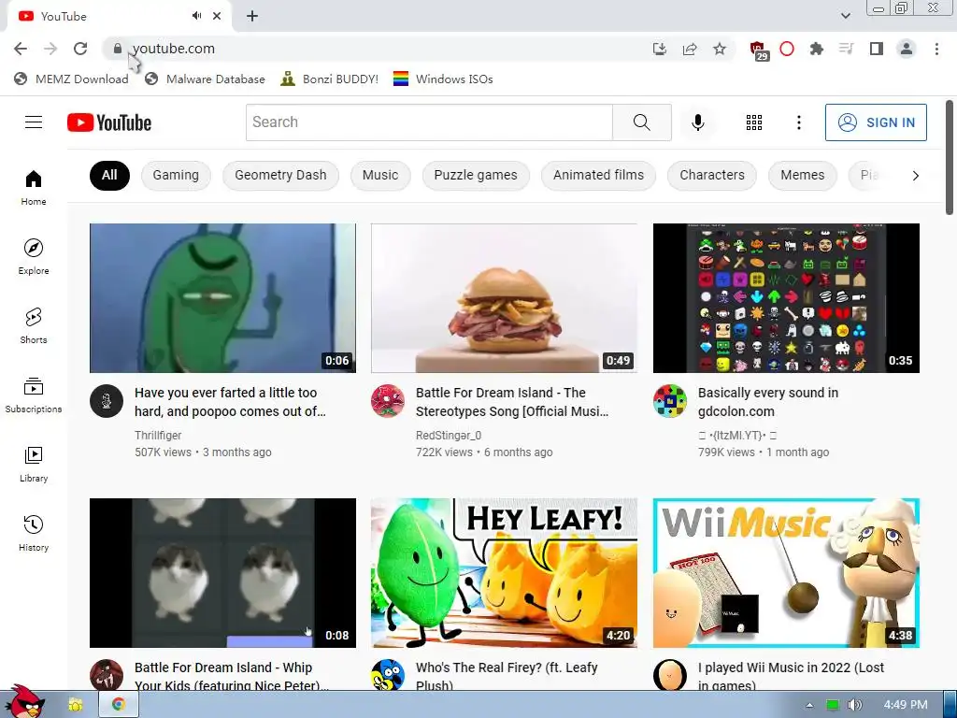Mute tab via speaker icon
957x718 pixels.
(196, 16)
